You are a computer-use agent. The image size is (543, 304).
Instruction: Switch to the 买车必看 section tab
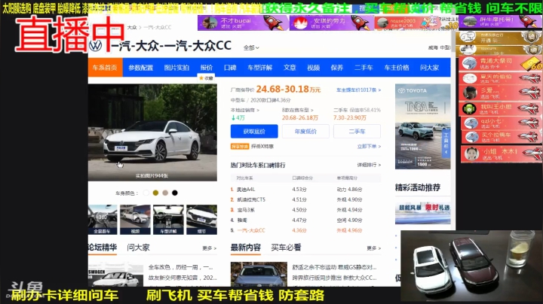coord(286,248)
